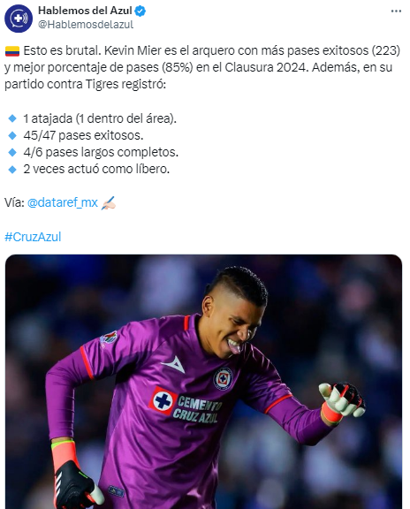Click the Colombian flag emoji
The height and width of the screenshot is (509, 410).
coord(12,51)
